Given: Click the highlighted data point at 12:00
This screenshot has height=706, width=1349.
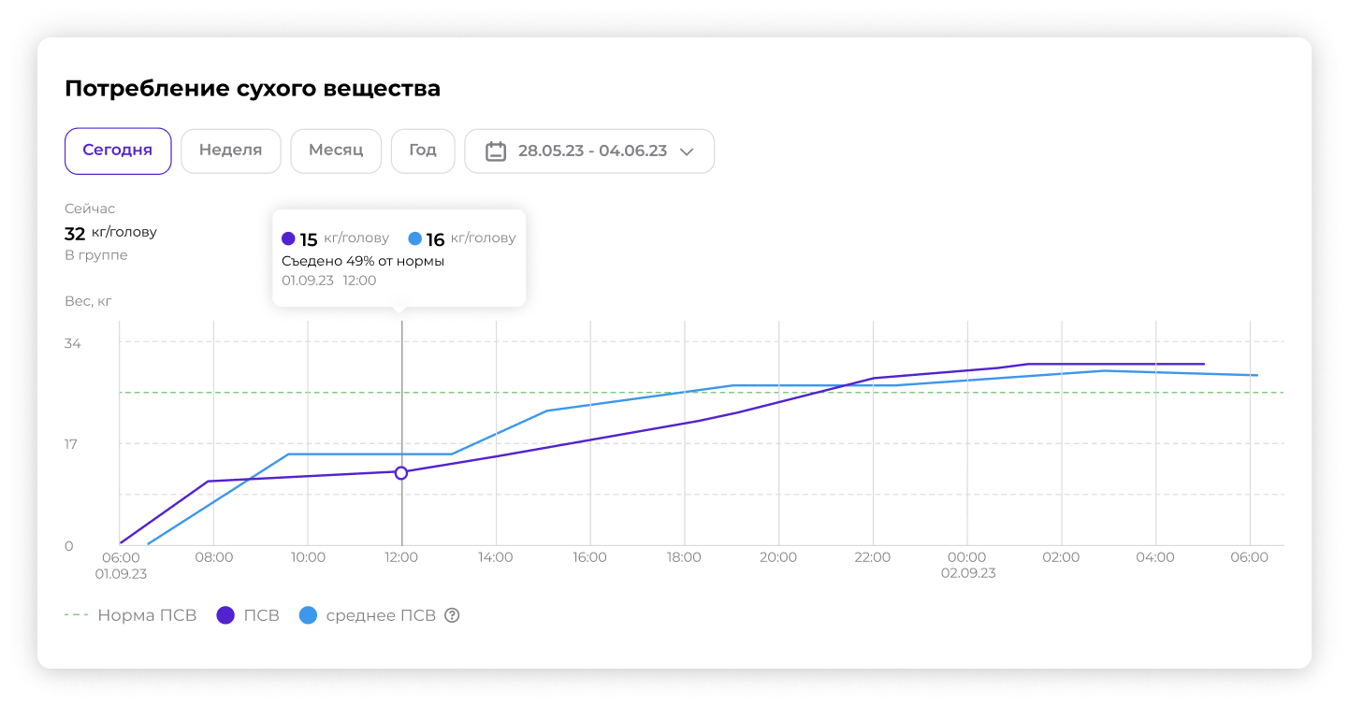Looking at the screenshot, I should (x=401, y=473).
